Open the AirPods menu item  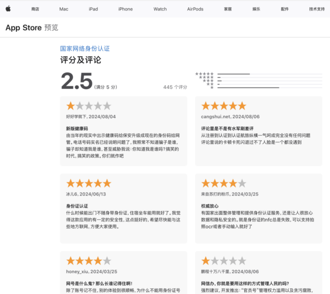pos(195,9)
